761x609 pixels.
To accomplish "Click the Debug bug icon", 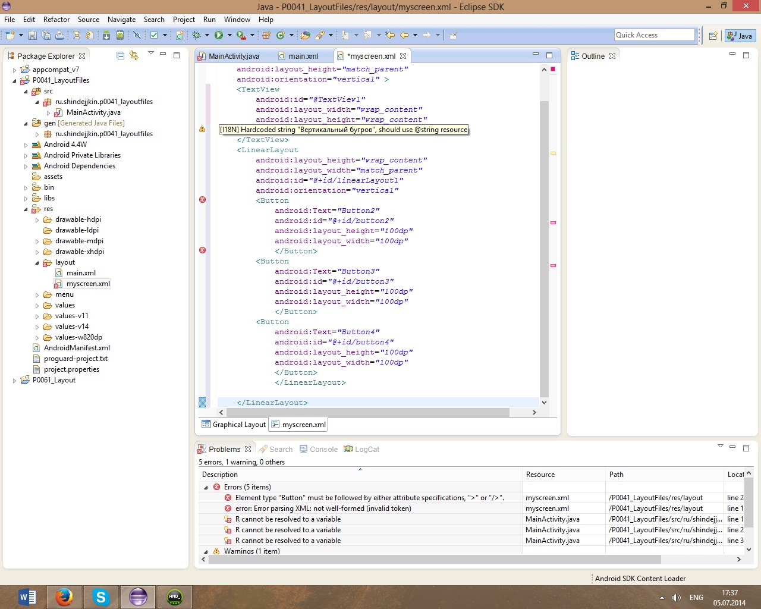I will [x=196, y=36].
